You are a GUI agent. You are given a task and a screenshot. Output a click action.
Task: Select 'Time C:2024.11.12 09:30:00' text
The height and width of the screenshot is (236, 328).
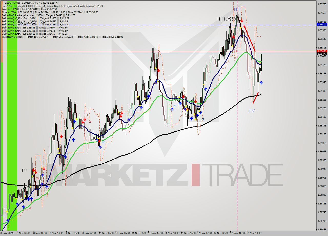[x=83, y=12]
